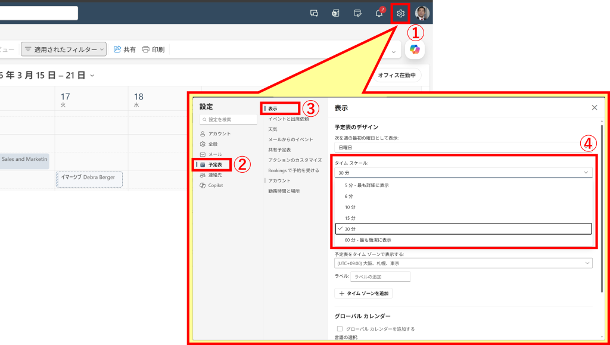Open settings with the gear icon

(x=401, y=13)
